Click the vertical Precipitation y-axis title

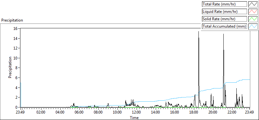click(x=10, y=67)
